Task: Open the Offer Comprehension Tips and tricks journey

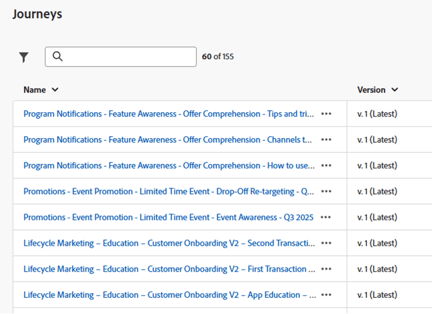Action: tap(168, 114)
